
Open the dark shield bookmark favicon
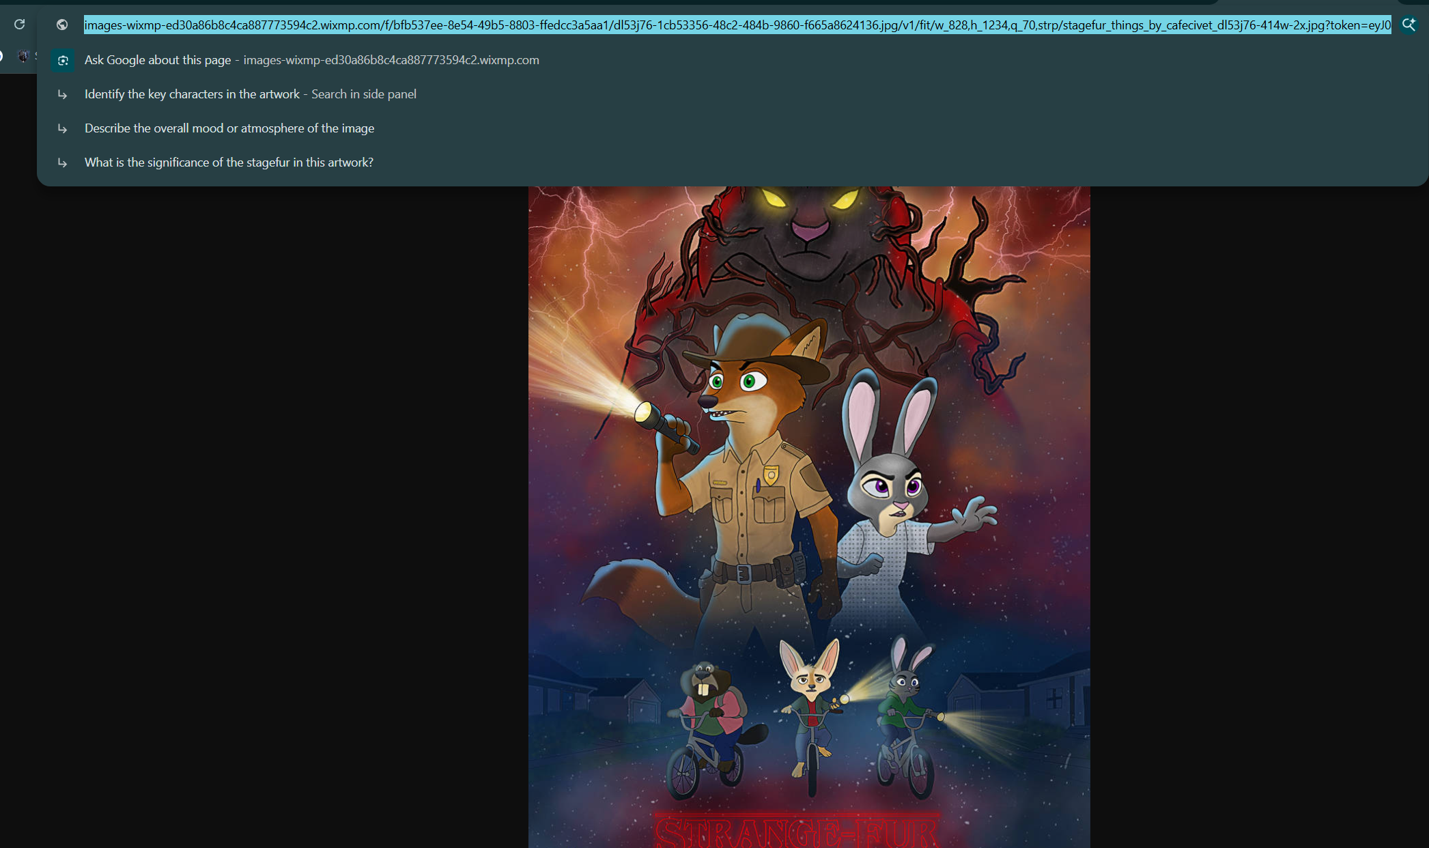tap(23, 56)
